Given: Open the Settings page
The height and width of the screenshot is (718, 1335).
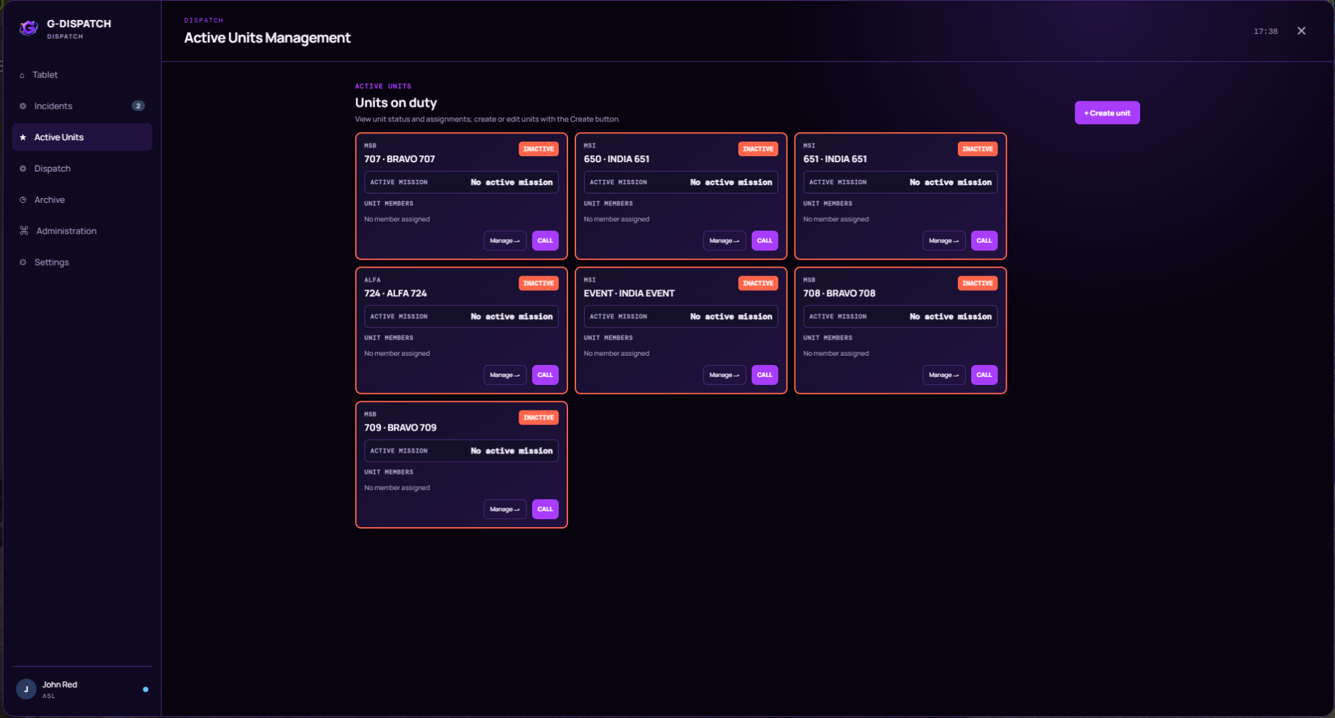Looking at the screenshot, I should point(82,262).
